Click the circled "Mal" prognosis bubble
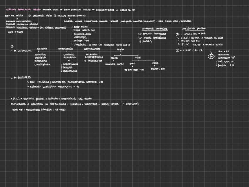249x187 pixels. pyautogui.click(x=211, y=56)
